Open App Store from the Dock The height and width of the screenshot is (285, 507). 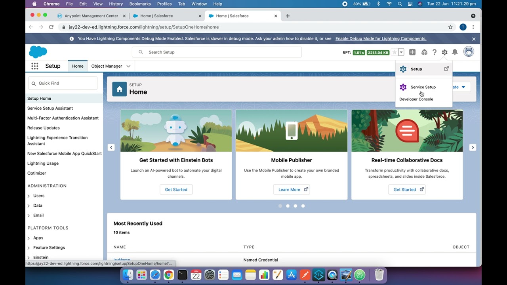291,274
